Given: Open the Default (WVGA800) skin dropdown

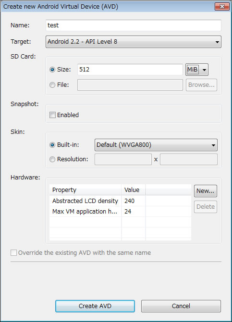Looking at the screenshot, I should click(x=156, y=145).
